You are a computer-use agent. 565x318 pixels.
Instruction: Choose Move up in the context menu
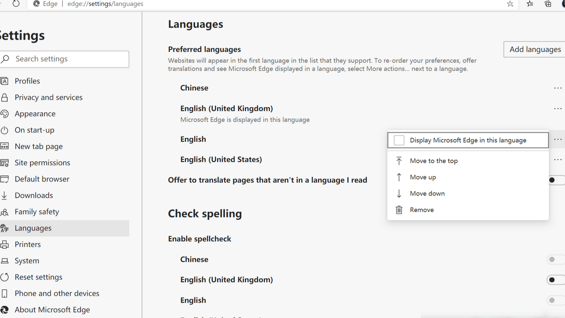(468, 177)
